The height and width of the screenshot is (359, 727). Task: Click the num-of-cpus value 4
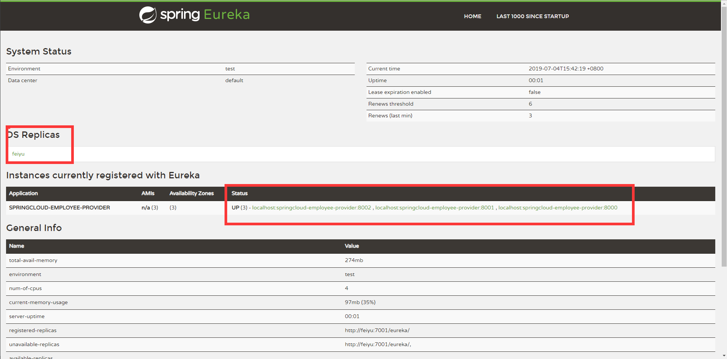pyautogui.click(x=346, y=288)
